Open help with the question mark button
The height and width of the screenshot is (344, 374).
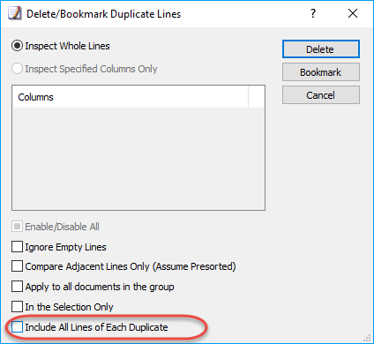point(313,13)
